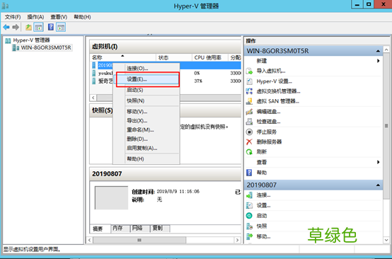The width and height of the screenshot is (392, 259).
Task: Choose 设置(E)... from context menu
Action: click(x=146, y=79)
